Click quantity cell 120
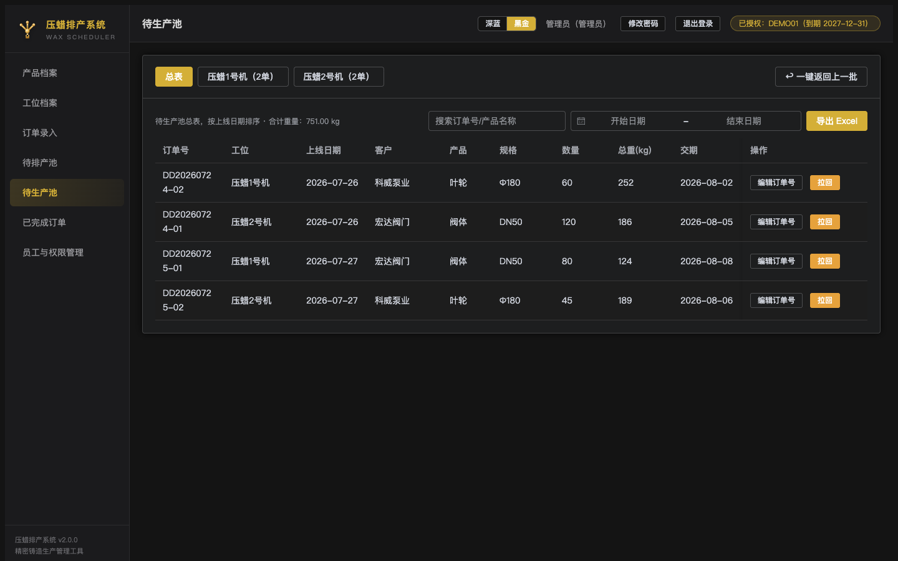 [569, 222]
